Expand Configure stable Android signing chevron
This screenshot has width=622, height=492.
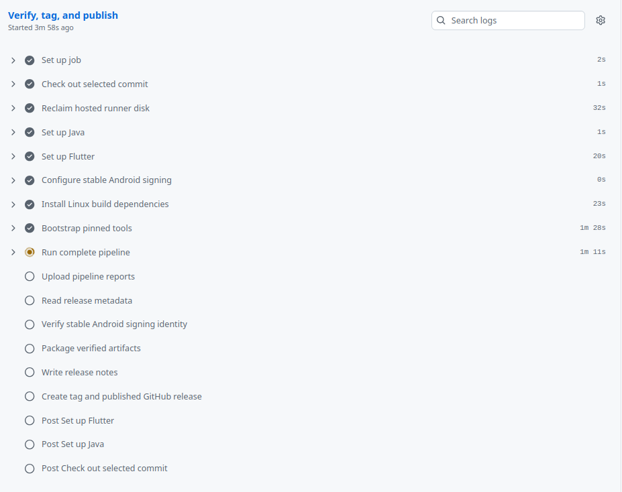13,180
